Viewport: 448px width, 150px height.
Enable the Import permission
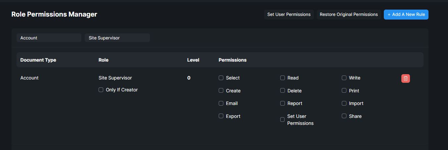click(344, 103)
